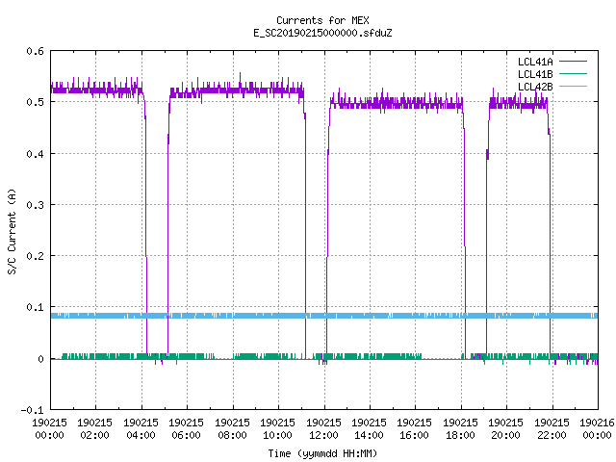Click the '190215 22:00' x-axis tick label

pos(552,428)
